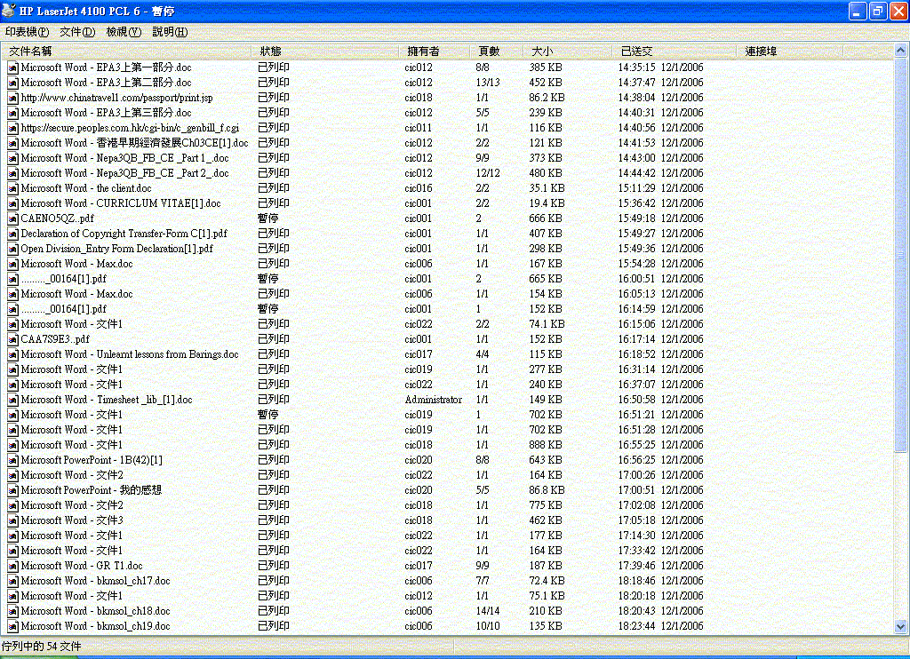Open the 說明(H) menu
The image size is (910, 659).
point(170,32)
